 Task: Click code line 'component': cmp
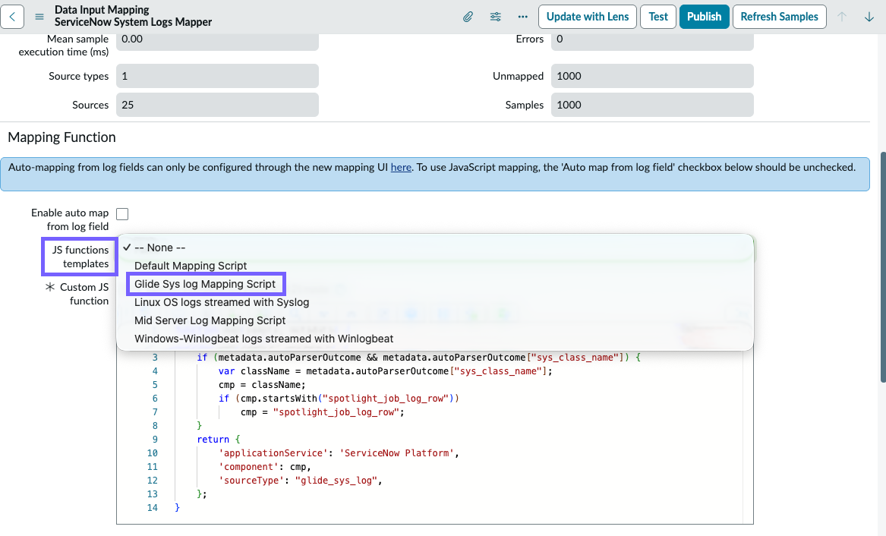[264, 466]
